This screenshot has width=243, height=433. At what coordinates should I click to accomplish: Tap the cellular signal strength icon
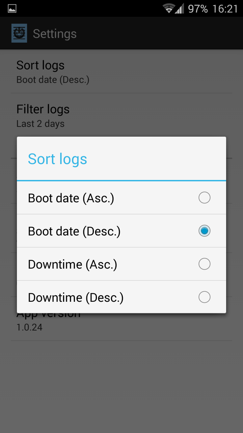[179, 9]
